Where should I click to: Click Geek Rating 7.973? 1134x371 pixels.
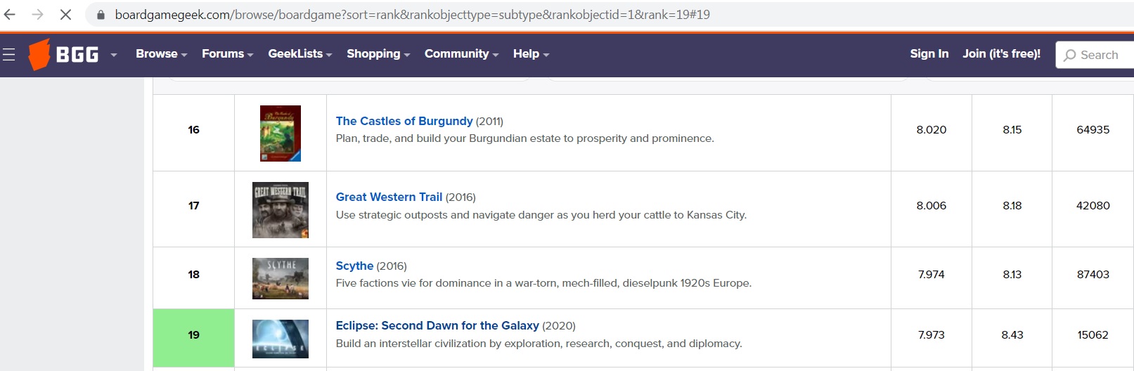click(932, 334)
